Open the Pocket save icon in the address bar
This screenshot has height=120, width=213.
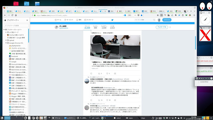(138, 15)
